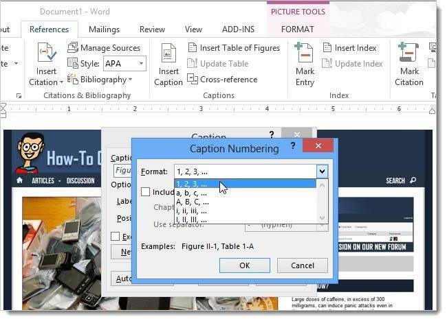Open the View tab
447x321 pixels.
(193, 29)
